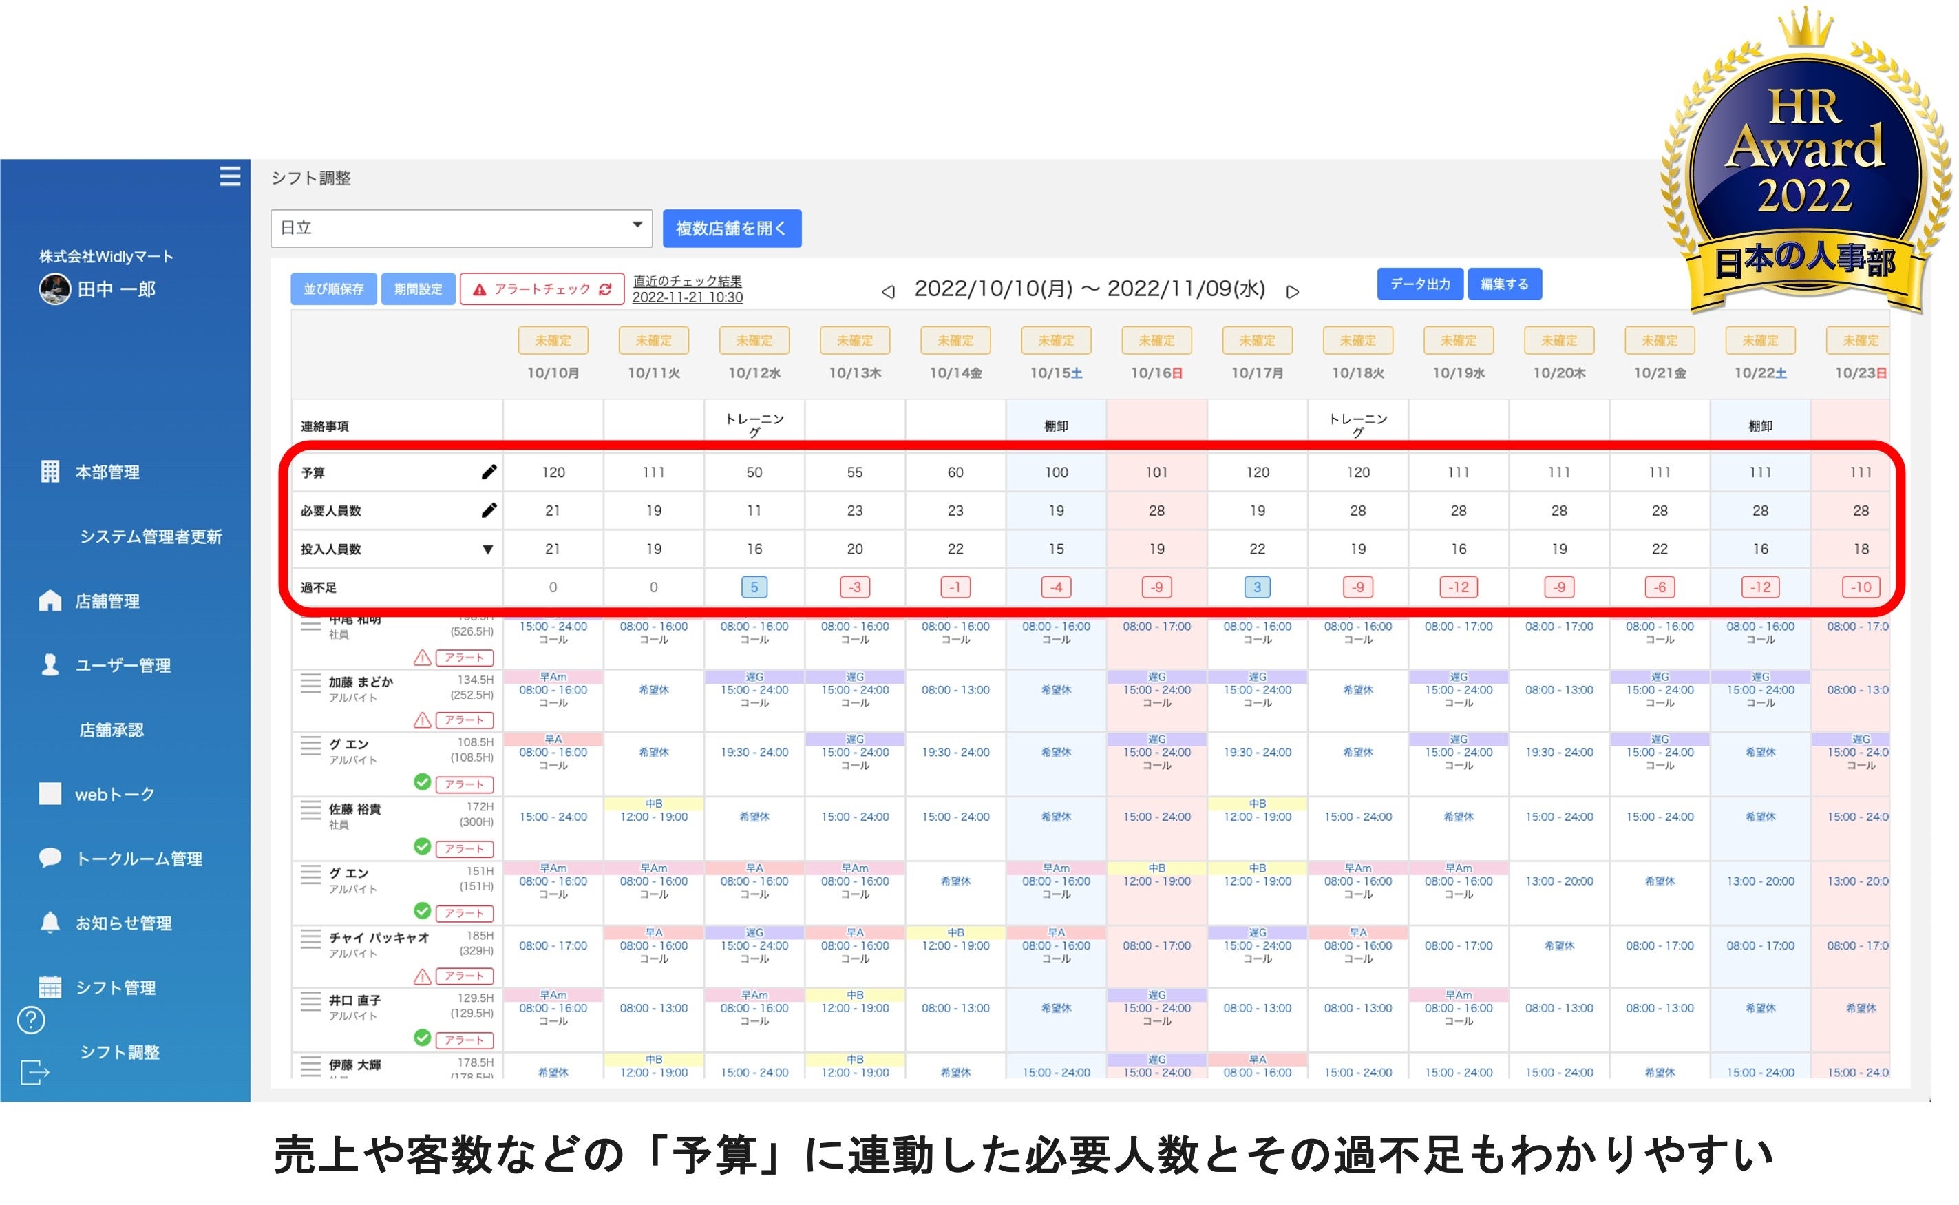
Task: Click the home icon for 店舗管理
Action: [x=50, y=600]
